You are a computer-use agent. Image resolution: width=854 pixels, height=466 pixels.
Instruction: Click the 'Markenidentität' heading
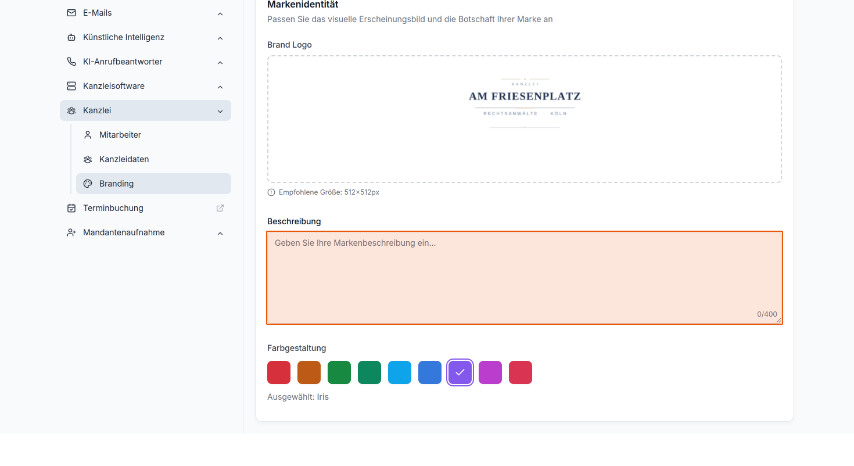tap(303, 5)
